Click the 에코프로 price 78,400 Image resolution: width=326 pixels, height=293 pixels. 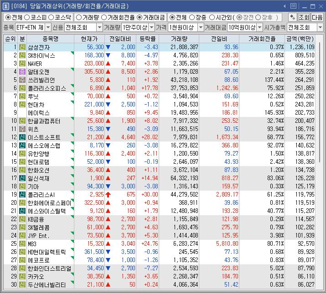(x=95, y=260)
